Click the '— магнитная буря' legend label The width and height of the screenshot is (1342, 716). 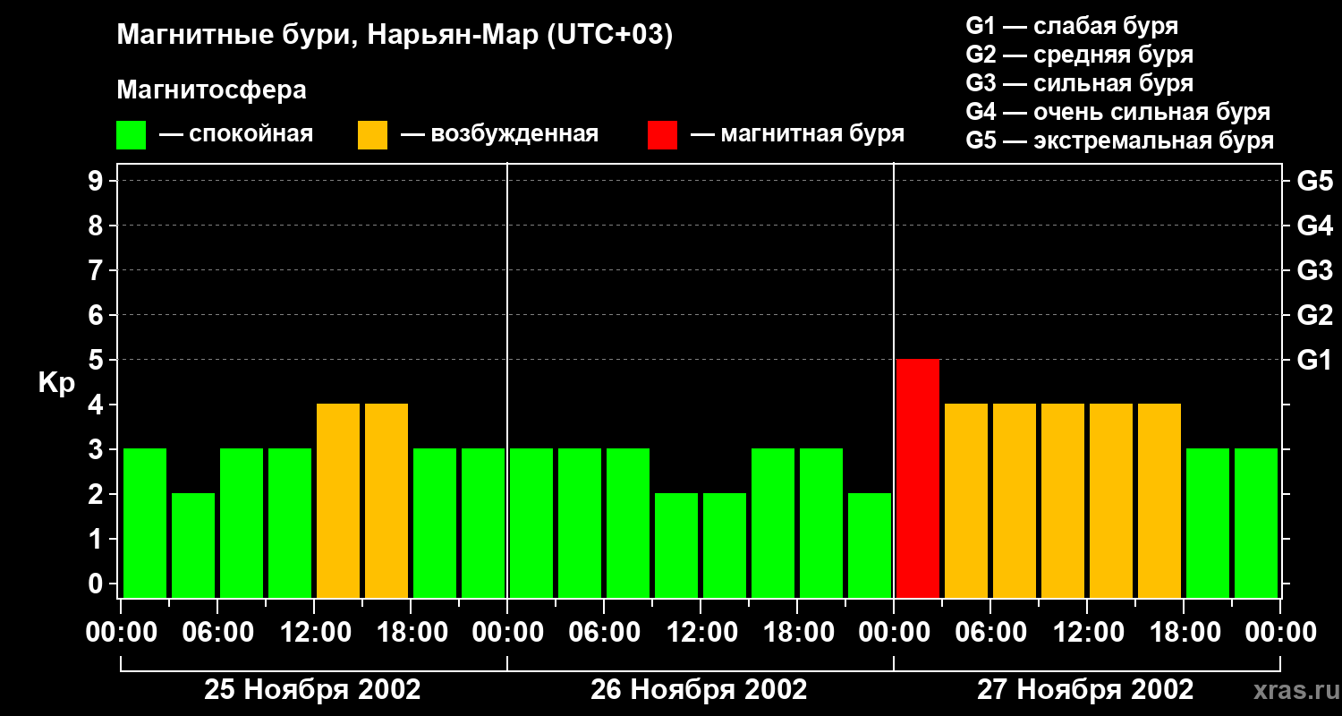point(798,134)
